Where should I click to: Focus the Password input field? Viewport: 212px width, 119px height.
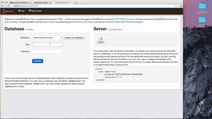[47, 52]
